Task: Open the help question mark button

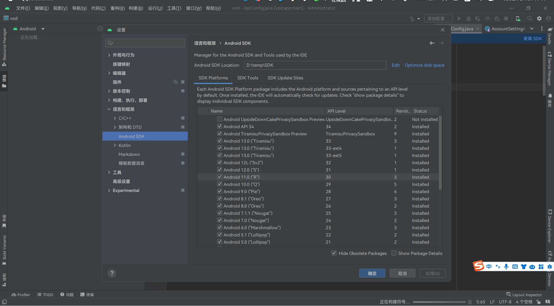Action: coord(112,273)
